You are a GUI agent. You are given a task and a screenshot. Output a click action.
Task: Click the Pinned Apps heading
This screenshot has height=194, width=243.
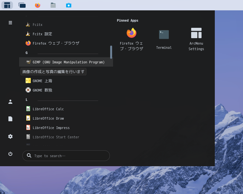127,20
